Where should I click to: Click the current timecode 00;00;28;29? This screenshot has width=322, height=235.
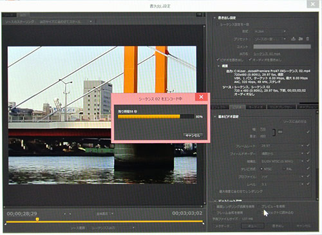pos(22,214)
